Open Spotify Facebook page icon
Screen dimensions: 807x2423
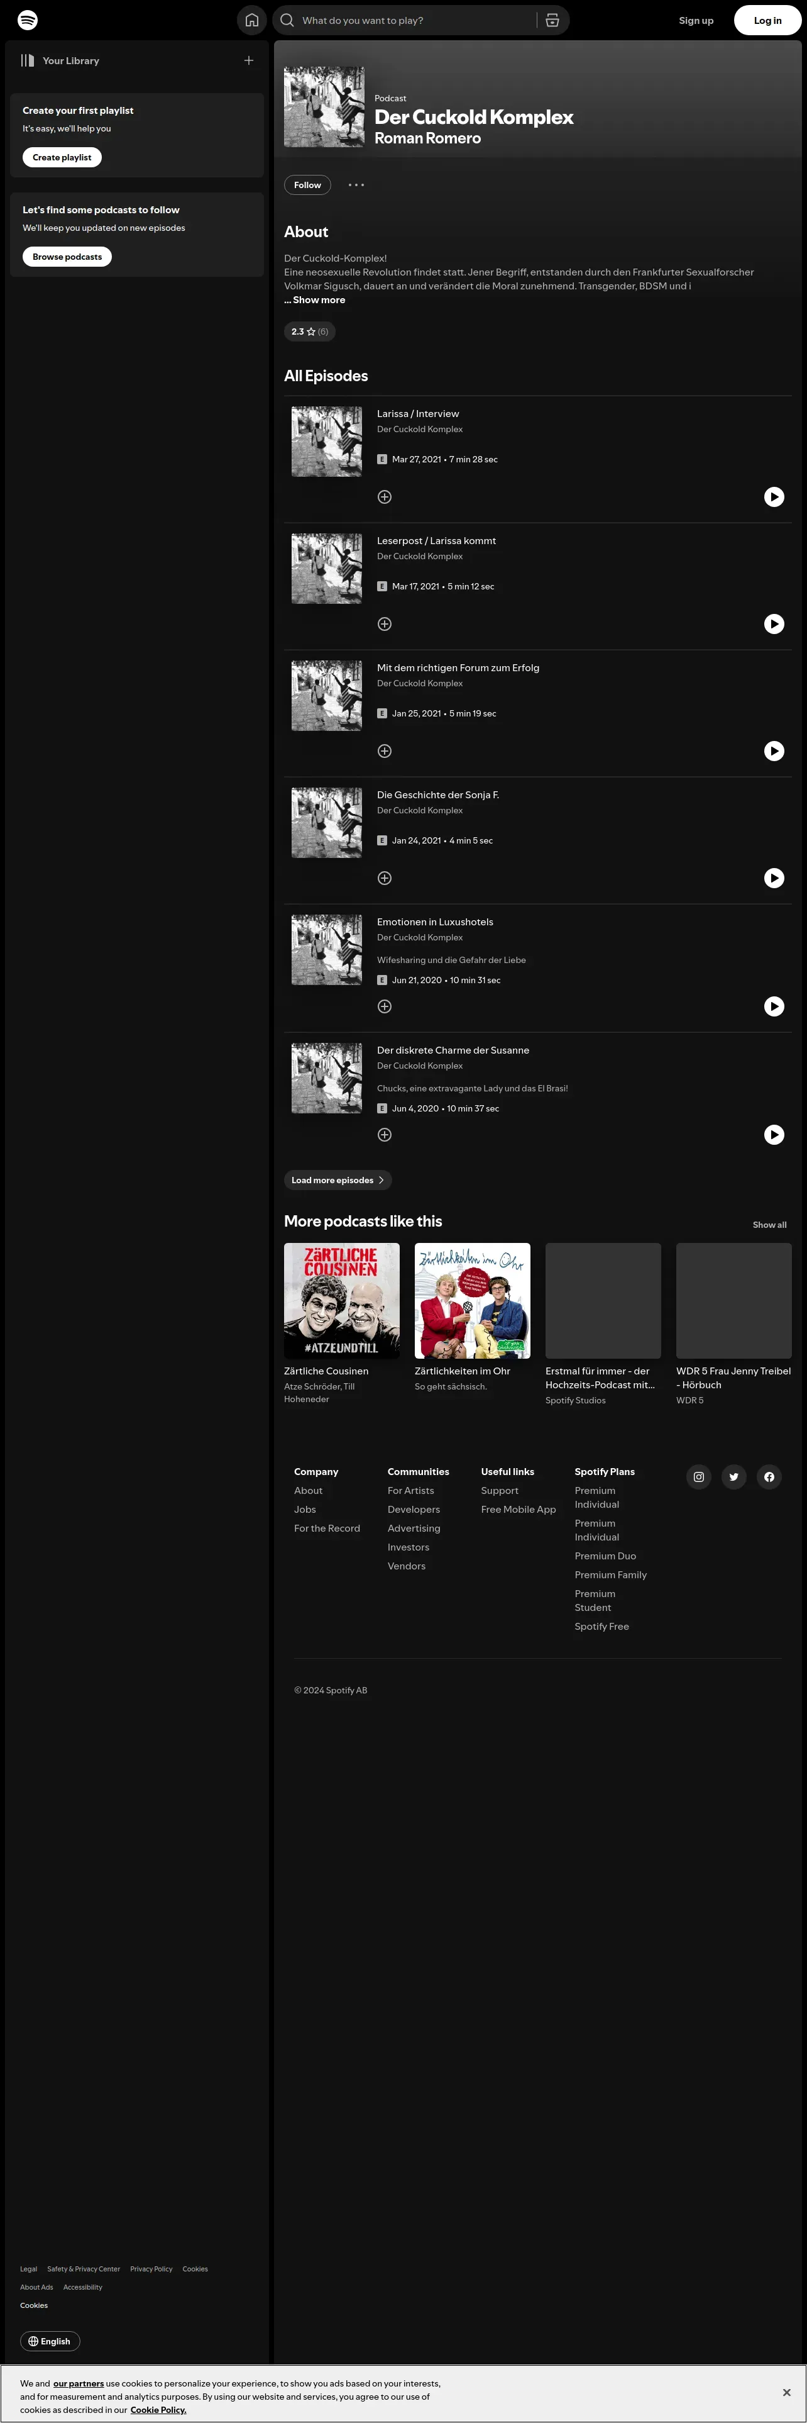tap(769, 1477)
